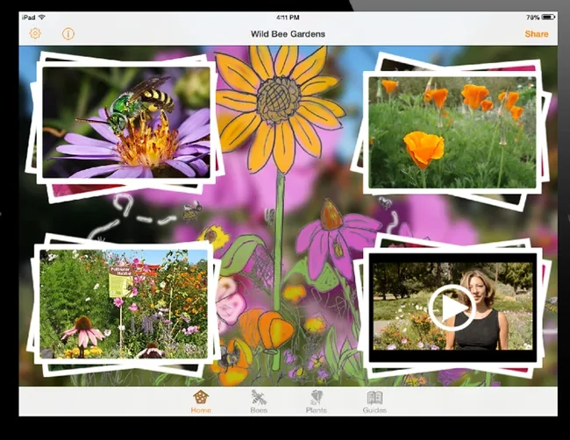Open the green bee on aster photo
Image resolution: width=570 pixels, height=440 pixels.
point(126,123)
